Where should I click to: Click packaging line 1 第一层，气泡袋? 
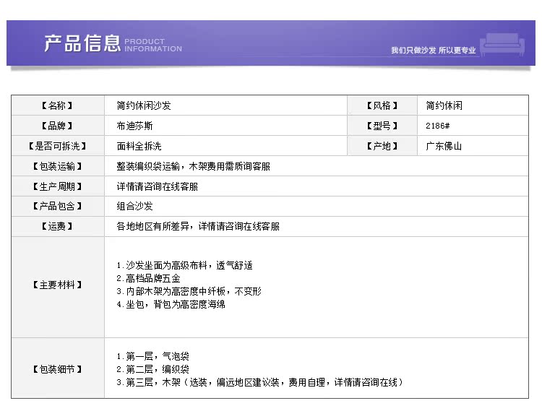point(152,356)
